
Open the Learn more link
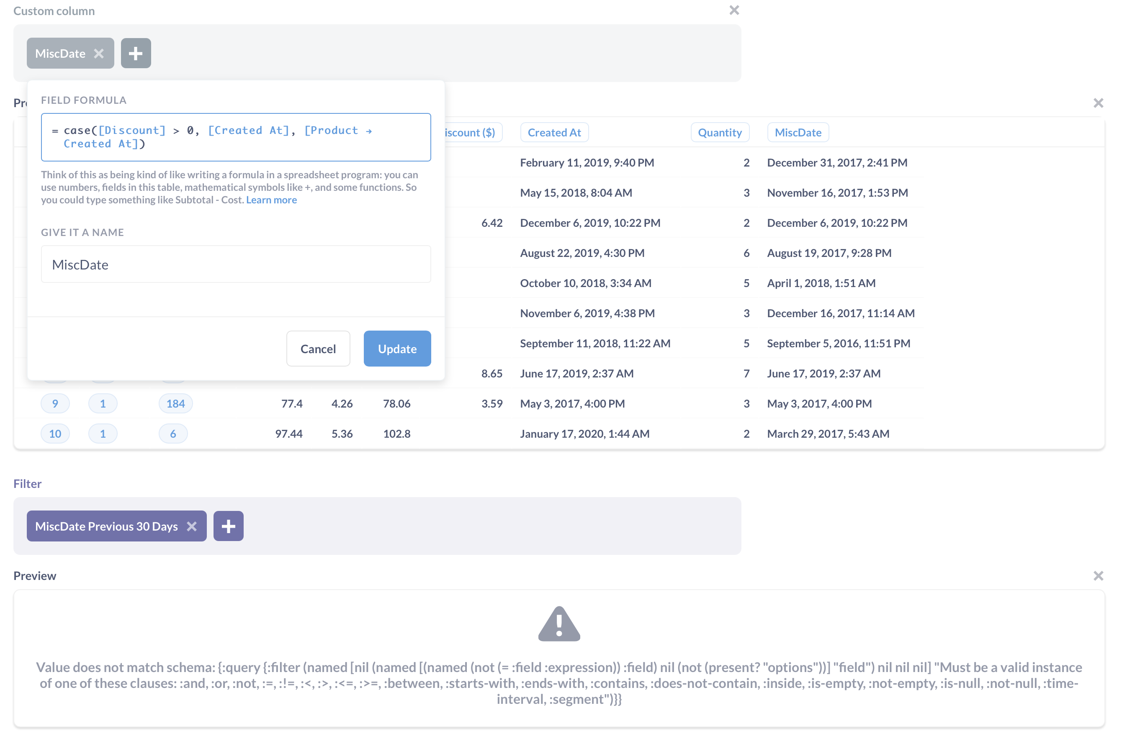(x=271, y=199)
